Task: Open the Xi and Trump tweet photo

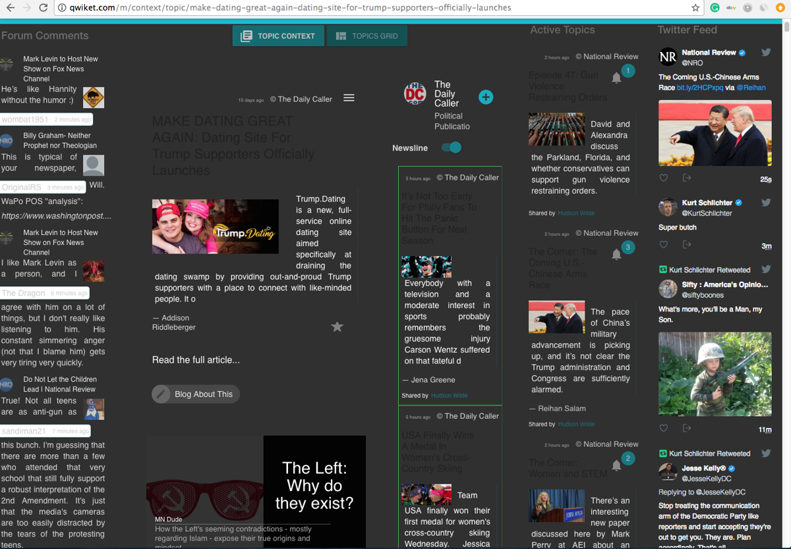Action: pos(715,133)
